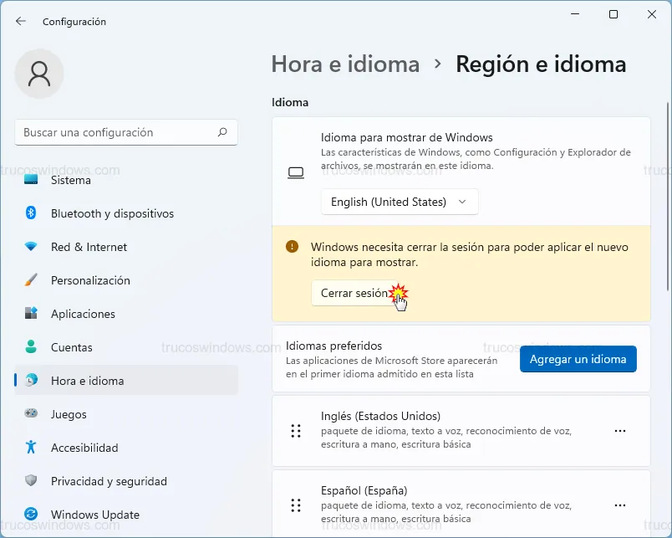Open the user profile avatar

38,74
